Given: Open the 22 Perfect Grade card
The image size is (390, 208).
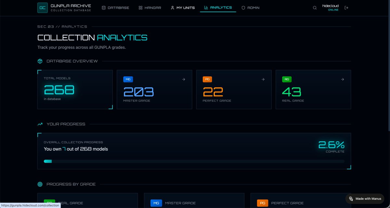Looking at the screenshot, I should (234, 90).
